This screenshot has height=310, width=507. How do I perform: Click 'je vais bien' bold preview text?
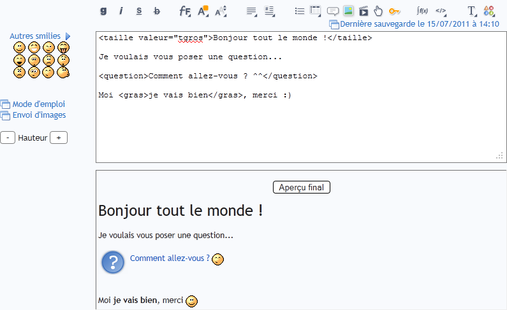[x=135, y=300]
